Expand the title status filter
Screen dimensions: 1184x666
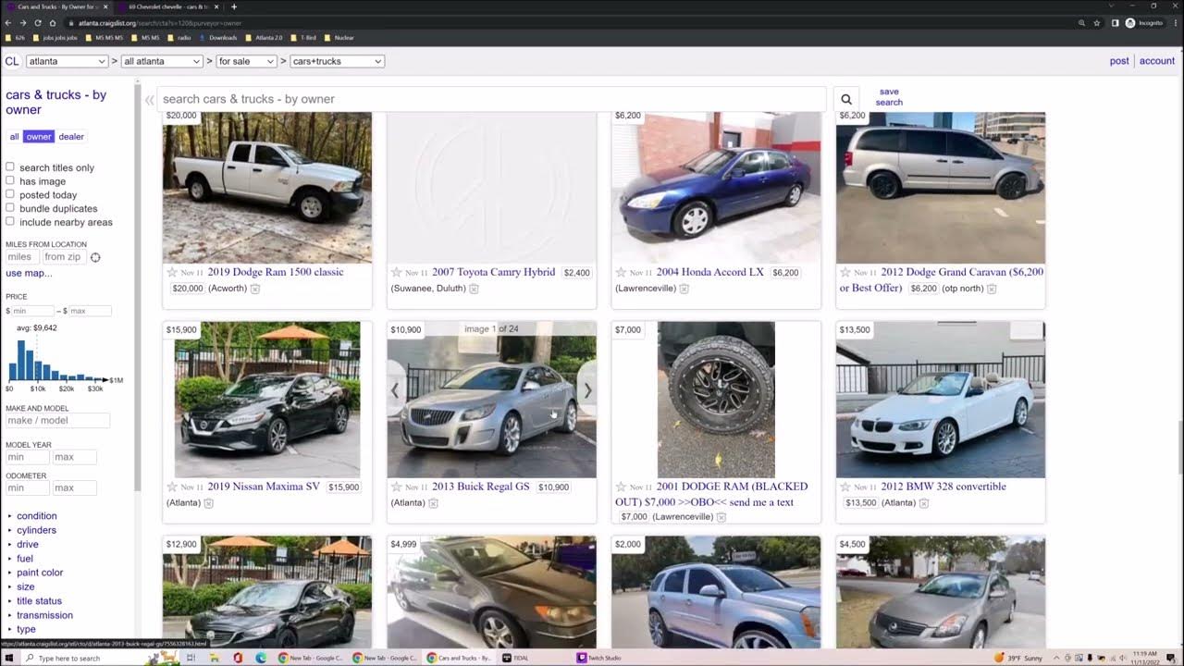click(x=39, y=601)
